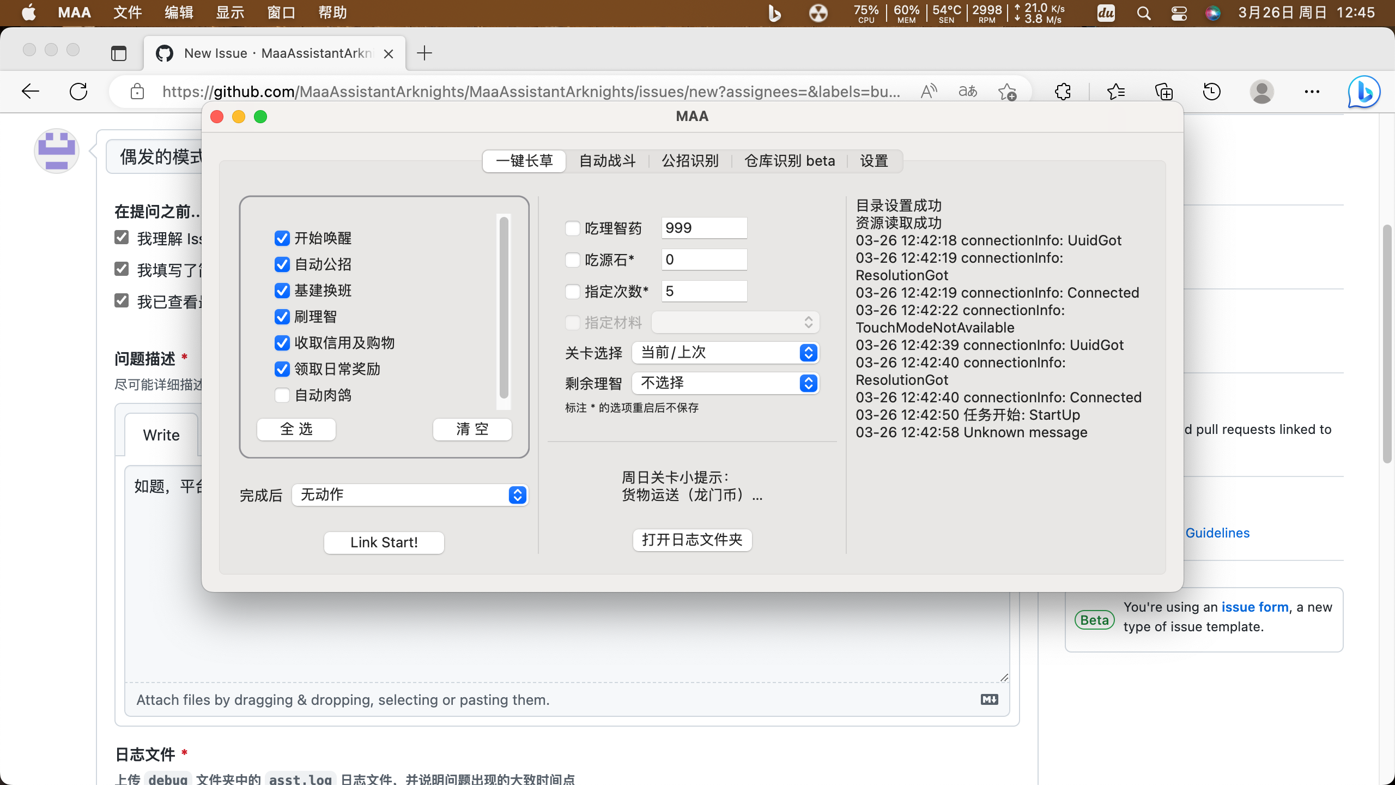Switch to the 设置 tab
1395x785 pixels.
(x=874, y=160)
